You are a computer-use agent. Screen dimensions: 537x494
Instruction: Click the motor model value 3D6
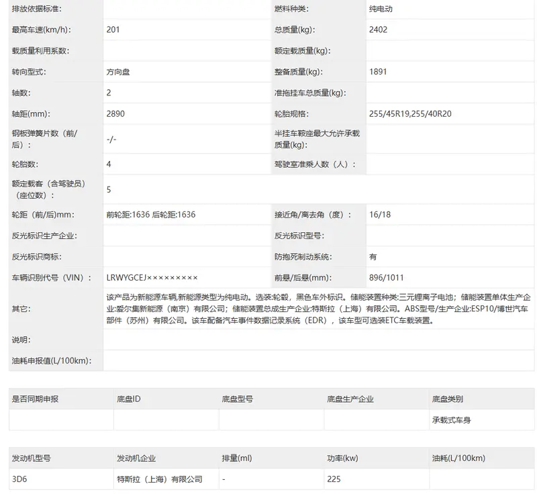click(x=18, y=479)
